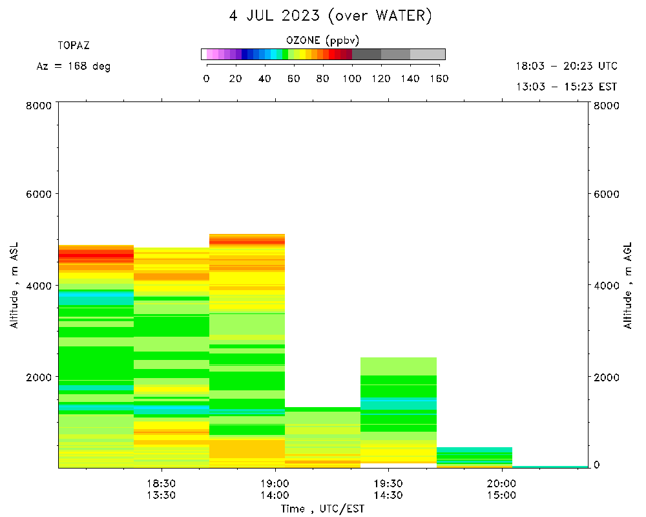Click the '20:00' UTC time label
Screen dimensions: 646x517
pyautogui.click(x=502, y=483)
